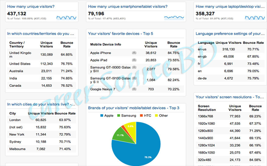Select the 'New York' city row
This screenshot has width=267, height=166.
(42, 134)
